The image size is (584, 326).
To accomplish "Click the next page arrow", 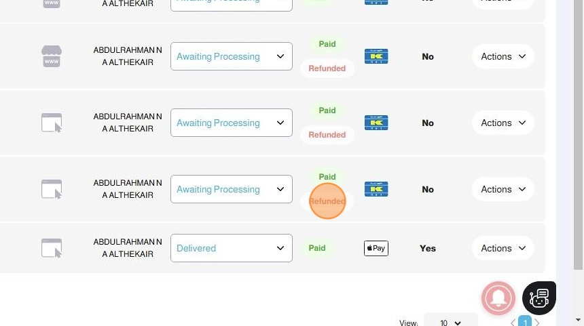I will coord(537,323).
